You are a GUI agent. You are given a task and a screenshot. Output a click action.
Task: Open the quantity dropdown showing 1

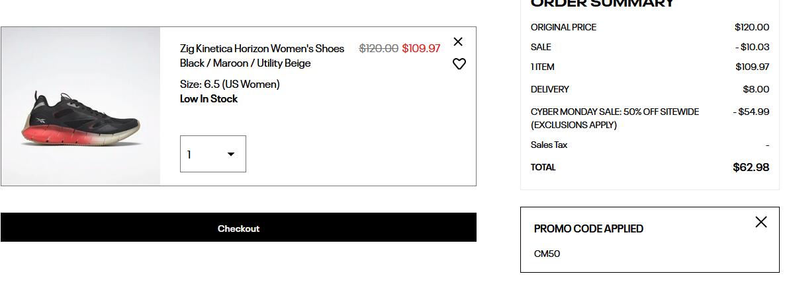(x=212, y=154)
